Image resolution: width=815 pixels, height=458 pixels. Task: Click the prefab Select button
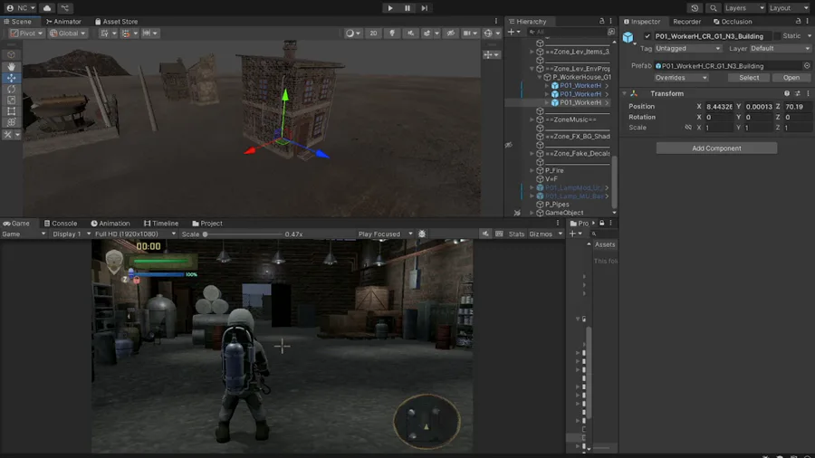749,77
